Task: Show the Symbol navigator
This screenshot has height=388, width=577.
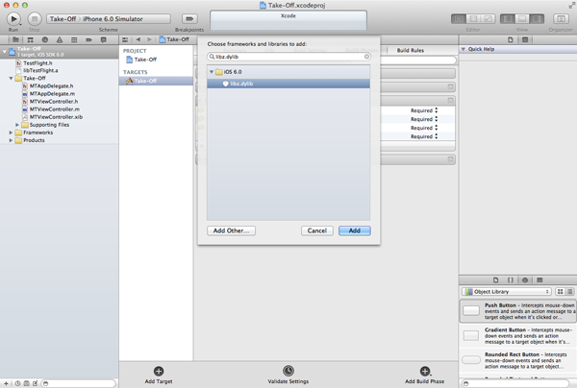Action: pos(30,39)
